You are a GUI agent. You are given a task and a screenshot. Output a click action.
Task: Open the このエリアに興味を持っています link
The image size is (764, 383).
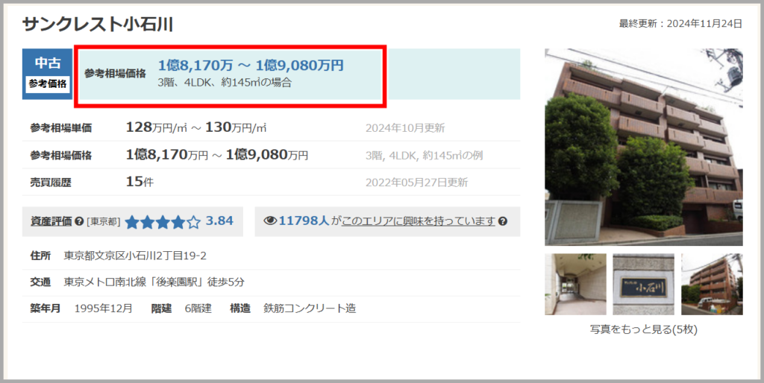tap(419, 221)
